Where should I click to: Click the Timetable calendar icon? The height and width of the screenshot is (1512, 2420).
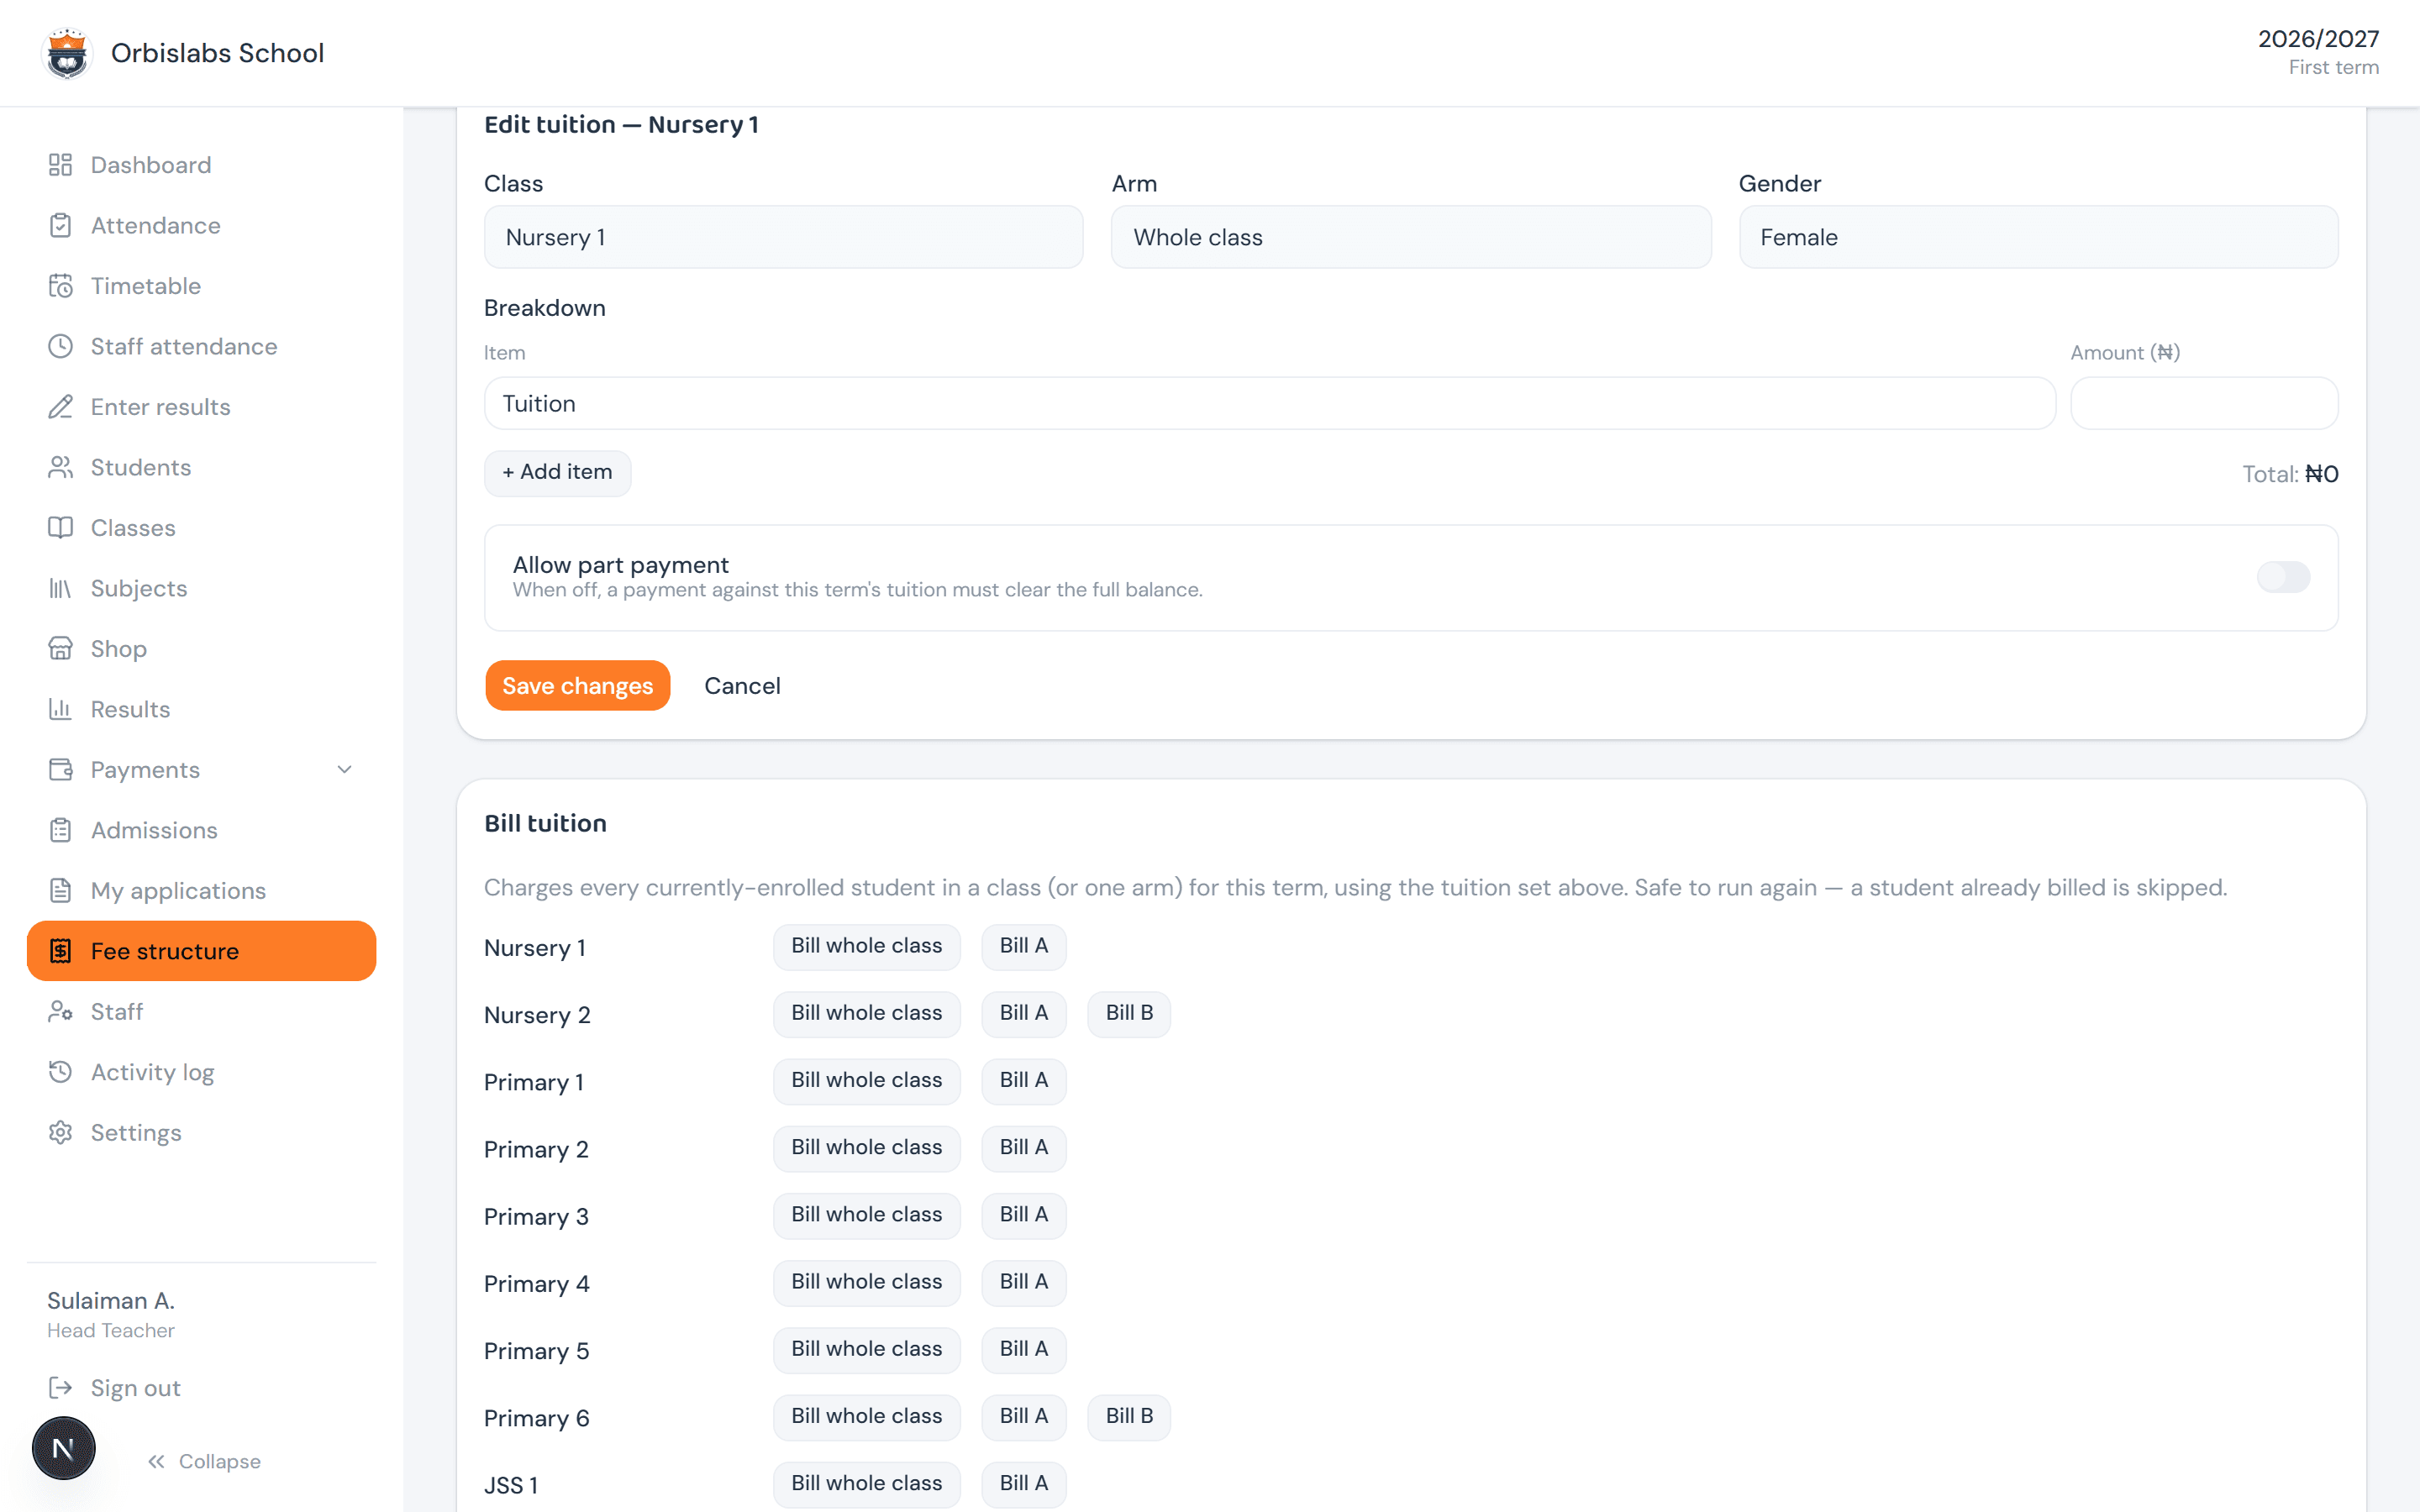(x=60, y=286)
